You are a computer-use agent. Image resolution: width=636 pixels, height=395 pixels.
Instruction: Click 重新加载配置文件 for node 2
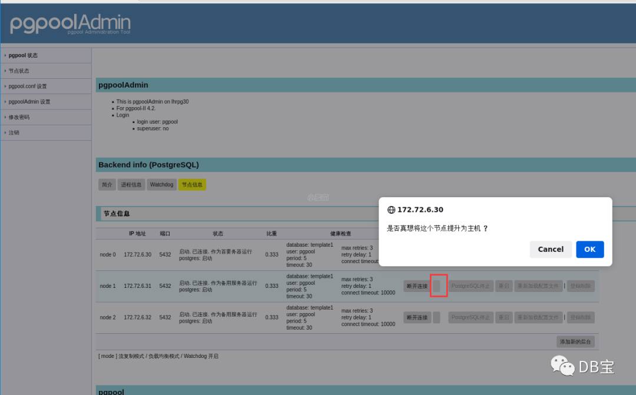pyautogui.click(x=538, y=317)
